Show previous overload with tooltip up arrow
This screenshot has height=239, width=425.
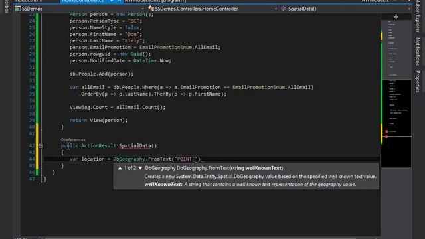click(x=120, y=168)
